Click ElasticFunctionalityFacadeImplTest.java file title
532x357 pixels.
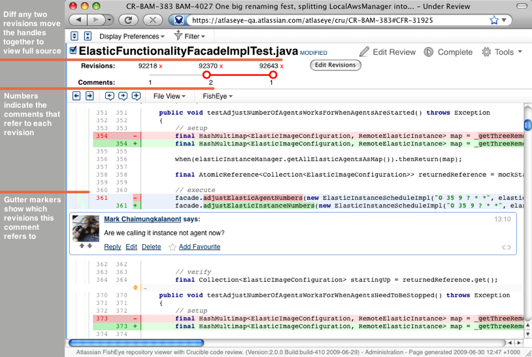tap(188, 51)
